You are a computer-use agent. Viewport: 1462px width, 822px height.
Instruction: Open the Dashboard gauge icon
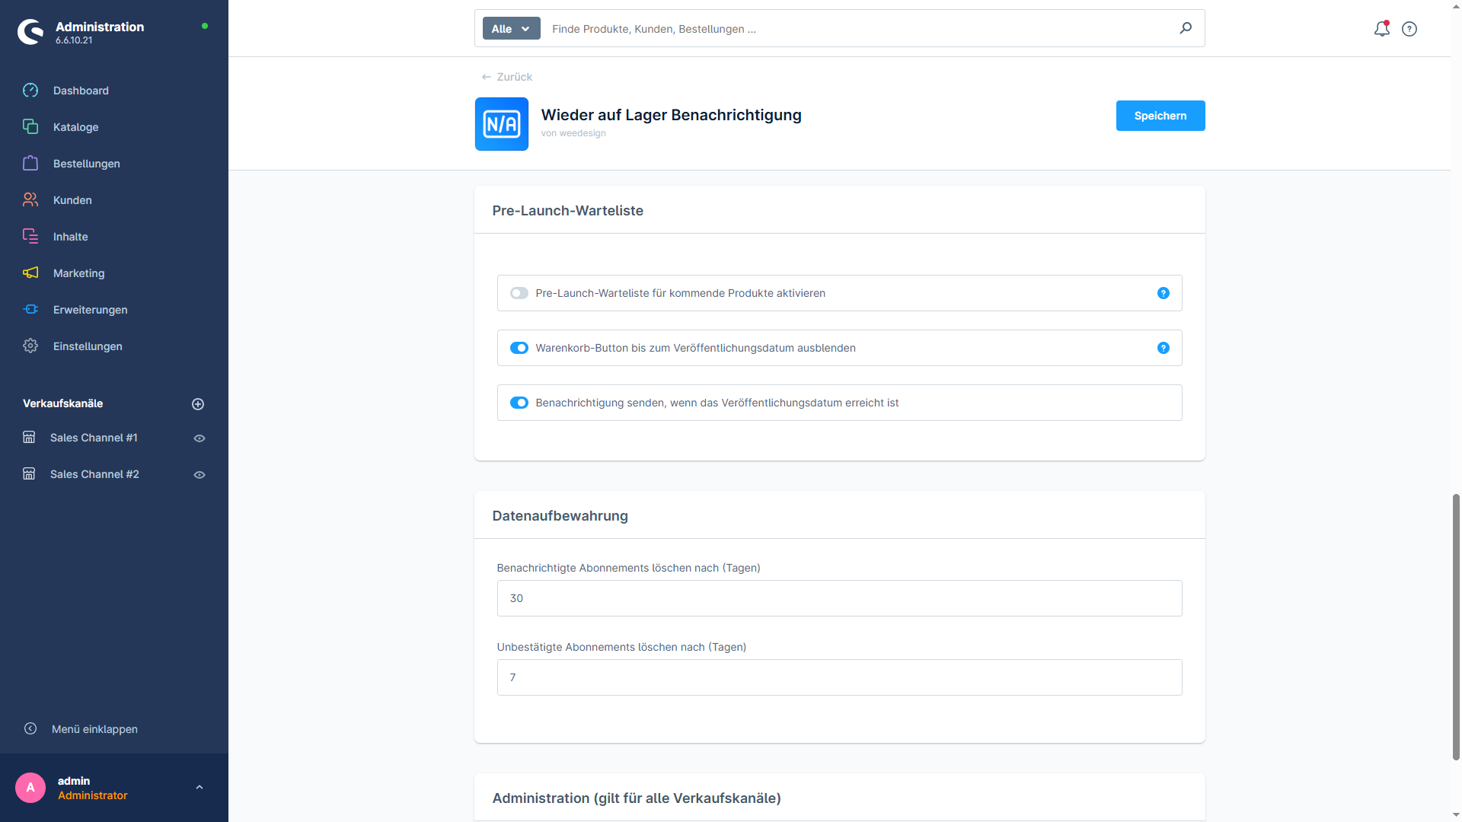tap(30, 91)
